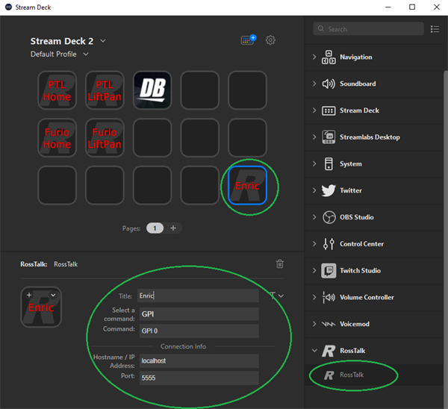Expand the Soundboard category
This screenshot has width=448, height=409.
click(x=314, y=84)
